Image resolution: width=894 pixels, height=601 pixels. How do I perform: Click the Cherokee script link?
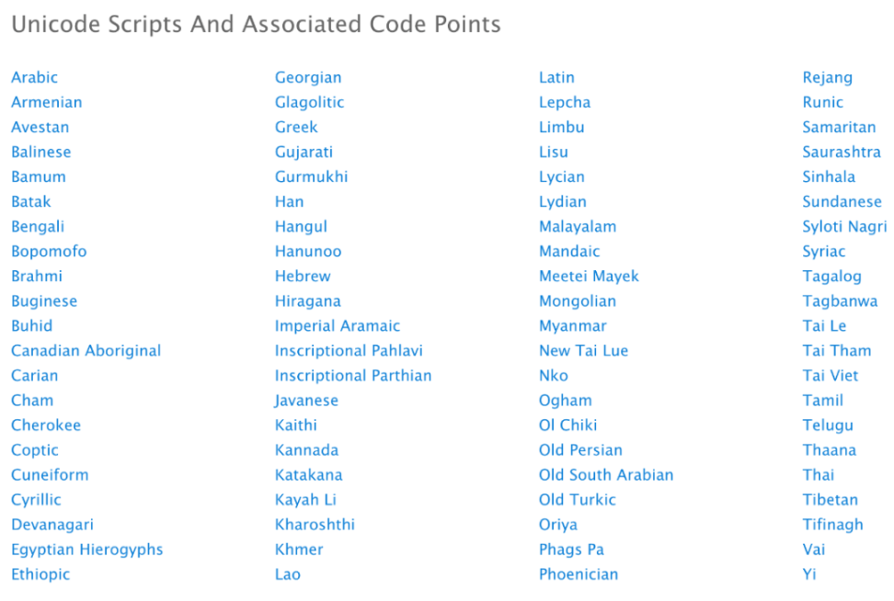[x=46, y=425]
